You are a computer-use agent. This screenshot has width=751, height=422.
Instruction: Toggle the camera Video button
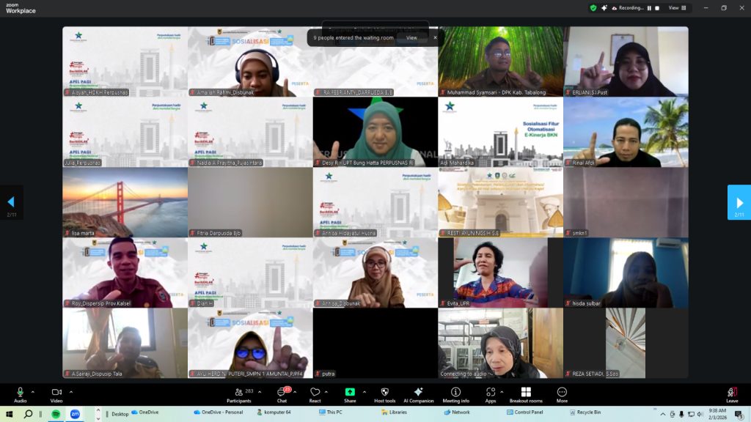click(56, 393)
